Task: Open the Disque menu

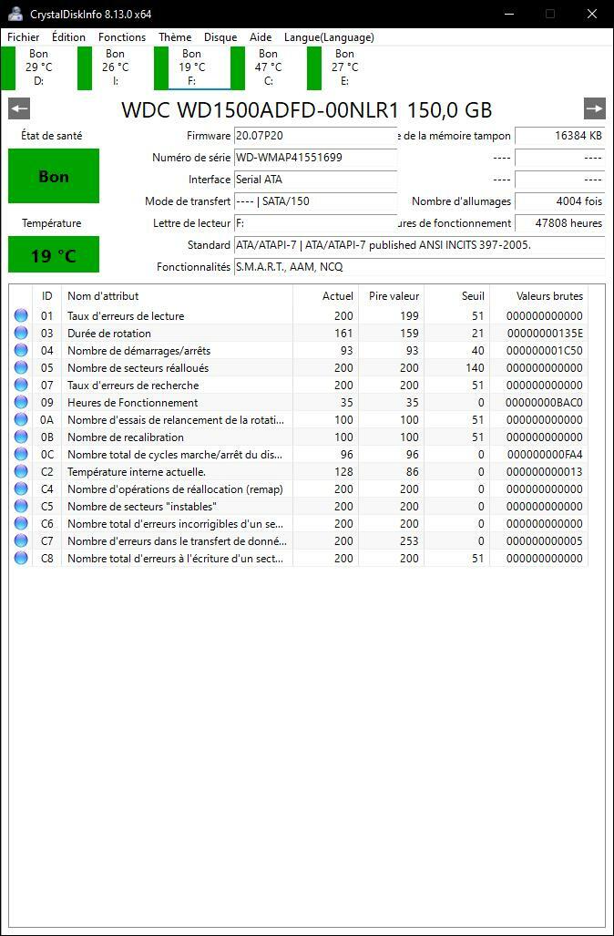Action: tap(220, 37)
